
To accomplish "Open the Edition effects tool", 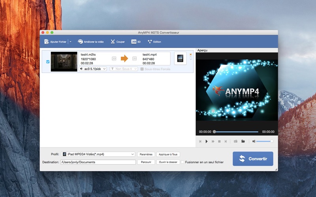I will tap(154, 42).
